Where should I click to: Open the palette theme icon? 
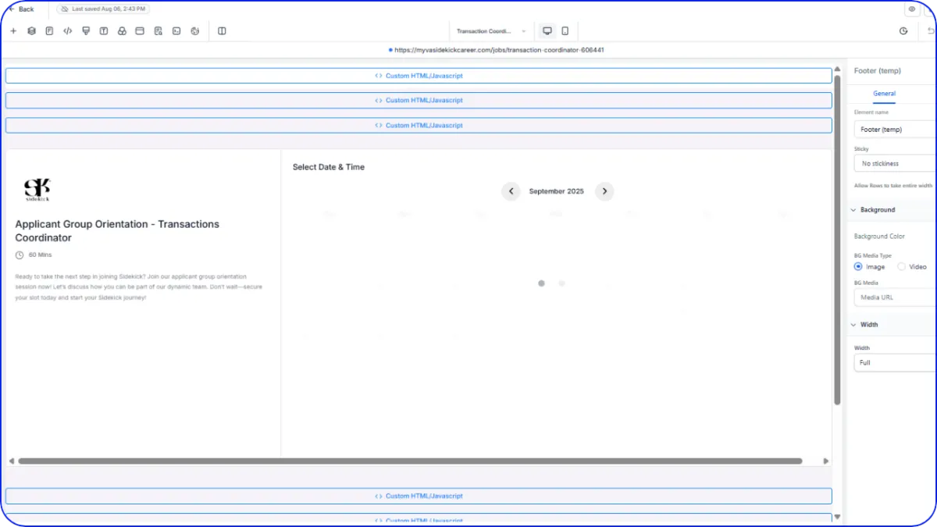tap(194, 31)
